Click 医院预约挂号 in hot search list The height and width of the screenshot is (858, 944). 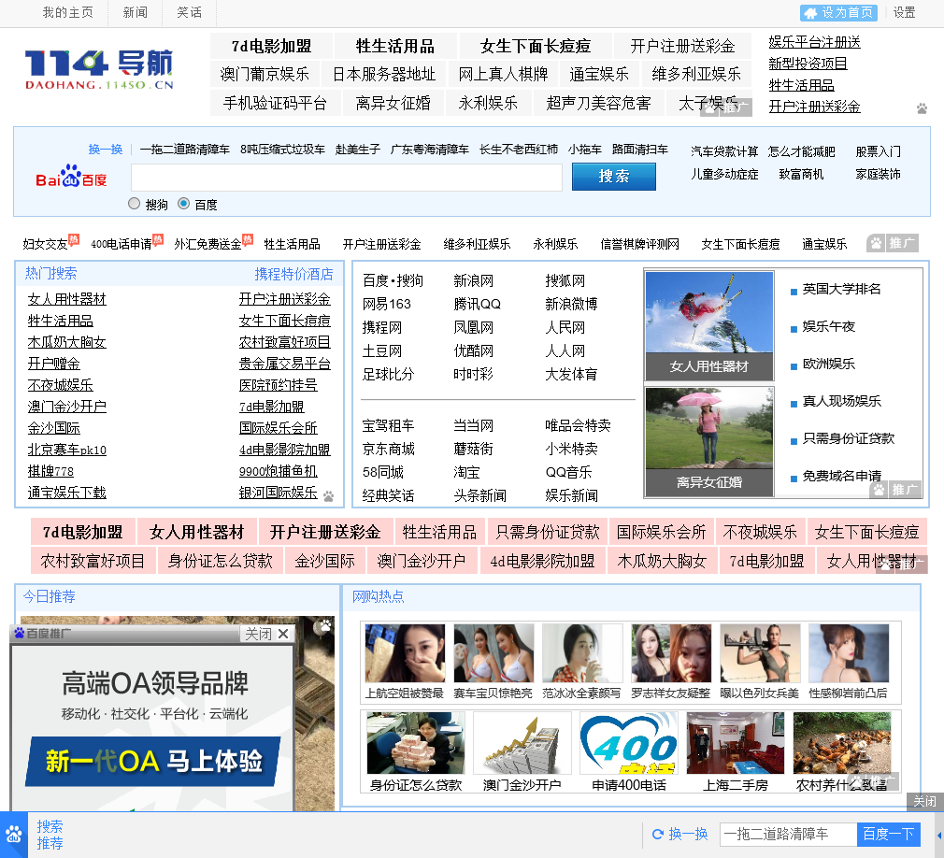[x=279, y=385]
